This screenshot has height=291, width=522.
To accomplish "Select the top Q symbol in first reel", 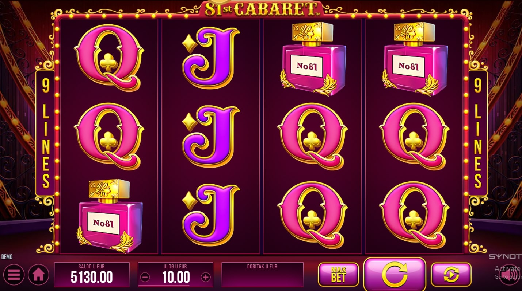I will (x=109, y=58).
